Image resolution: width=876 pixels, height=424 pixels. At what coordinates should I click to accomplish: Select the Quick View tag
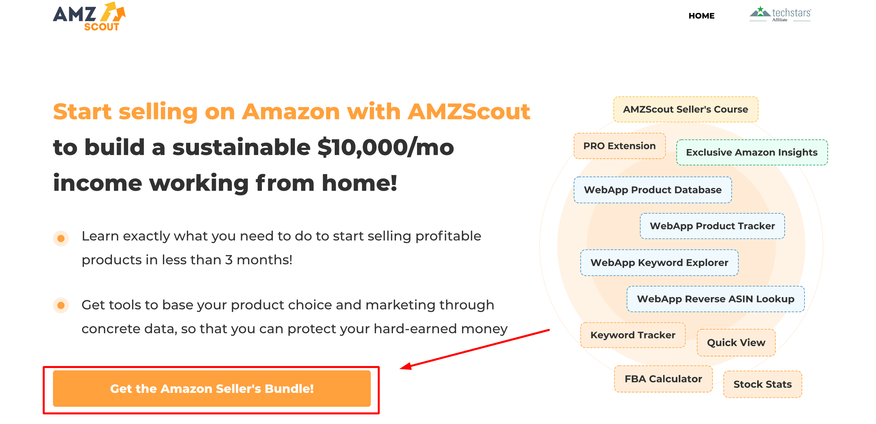[x=736, y=342]
